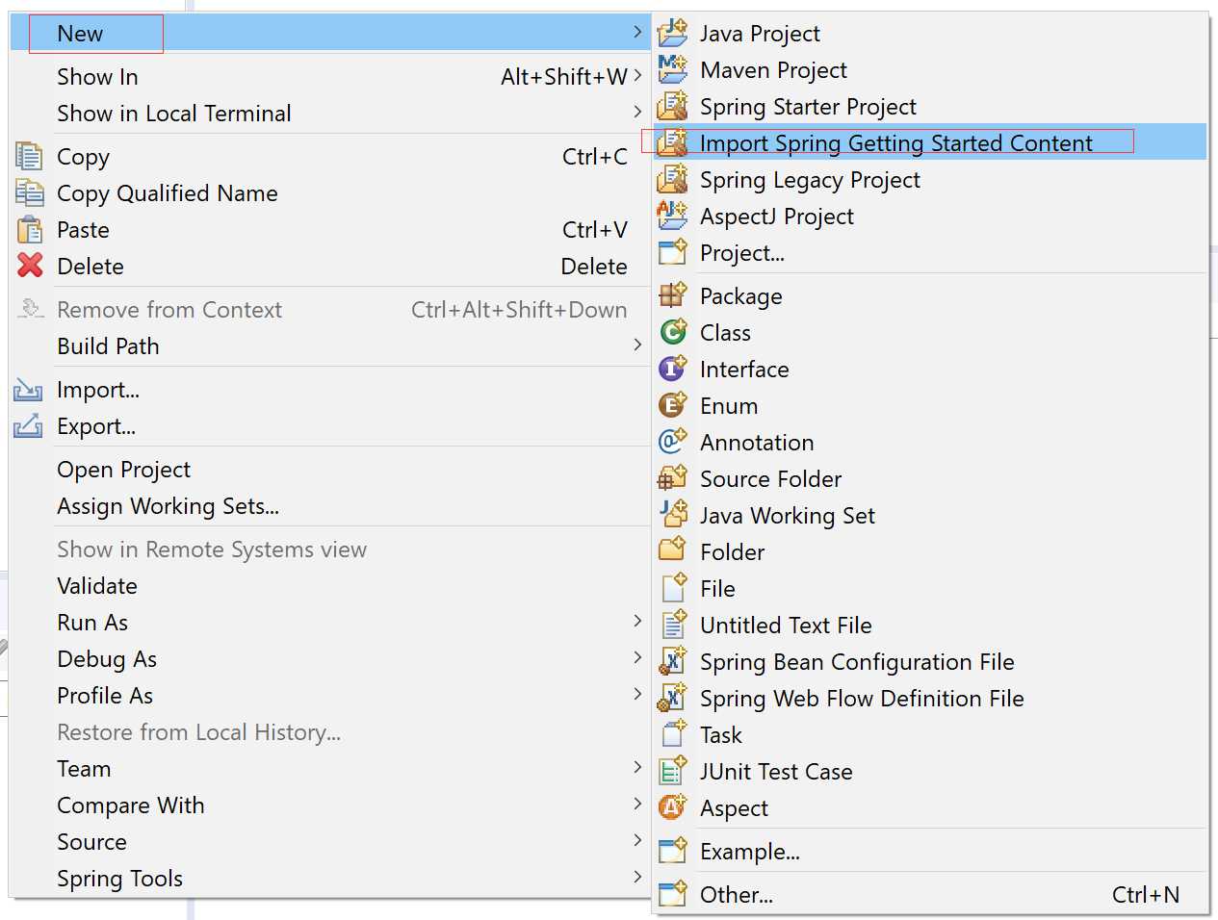Choose Compare With menu entry
This screenshot has width=1218, height=920.
coord(330,805)
